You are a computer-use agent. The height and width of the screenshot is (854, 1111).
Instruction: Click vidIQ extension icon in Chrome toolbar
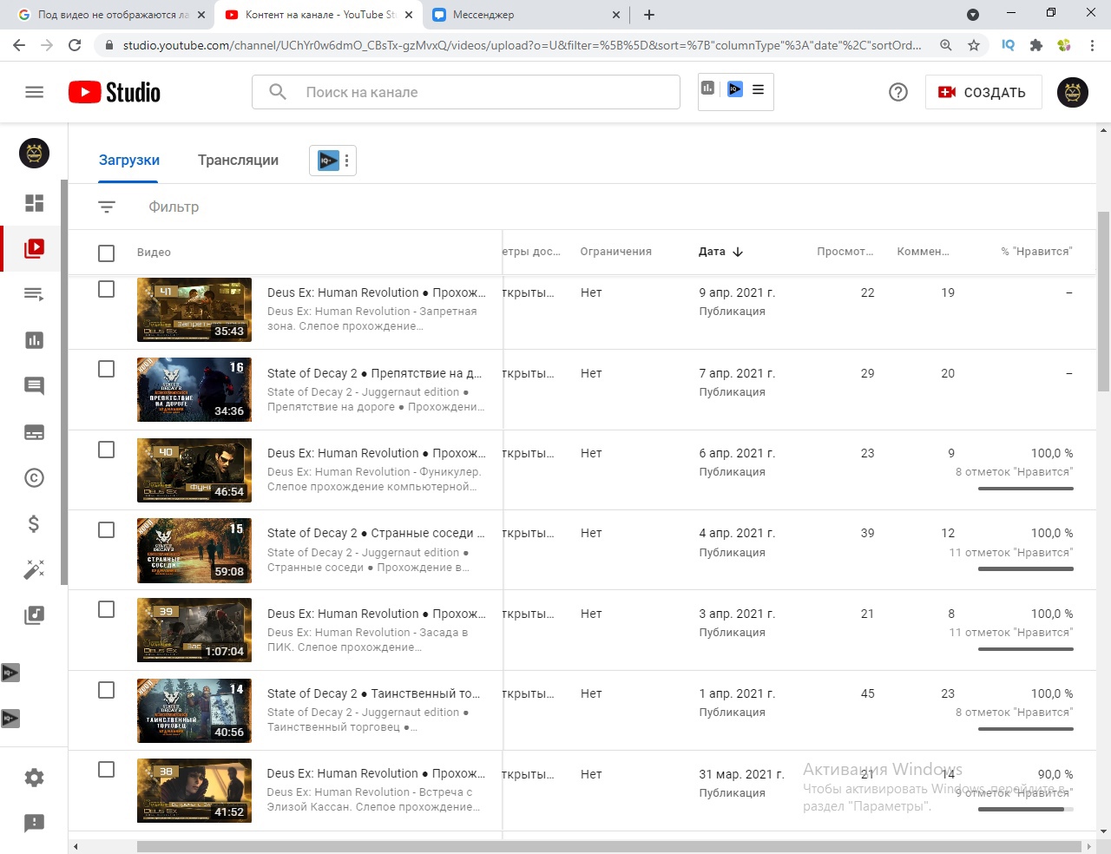1008,45
